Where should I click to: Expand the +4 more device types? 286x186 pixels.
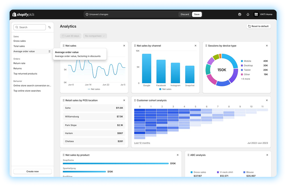tap(245, 79)
